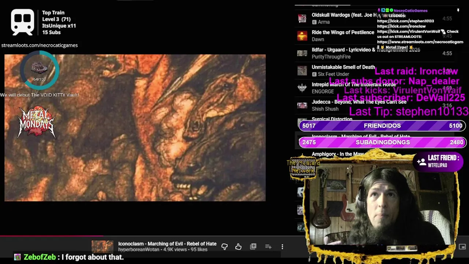
Task: Select Intrepid March Of The Intolerant Horde
Action: 374,88
